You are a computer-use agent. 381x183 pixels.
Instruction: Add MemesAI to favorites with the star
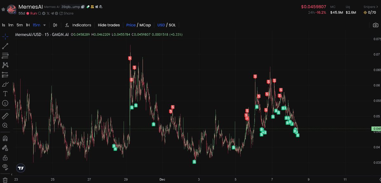3,9
